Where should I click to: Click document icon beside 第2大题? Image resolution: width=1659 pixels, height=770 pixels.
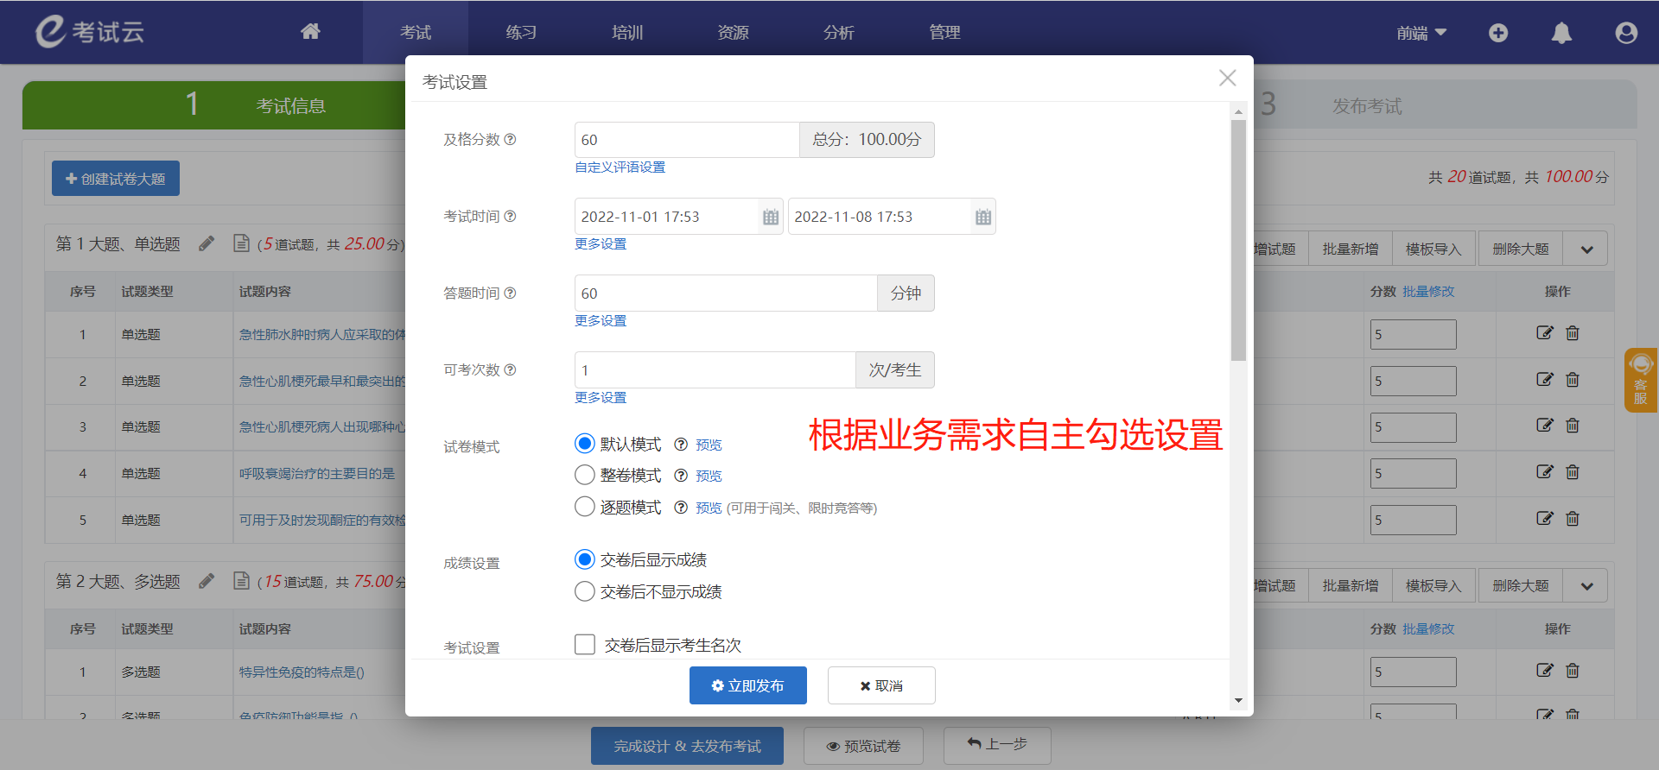(x=242, y=581)
